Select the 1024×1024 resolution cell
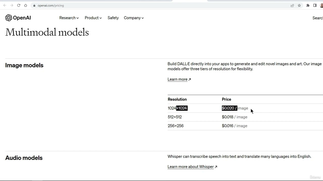Image resolution: width=323 pixels, height=181 pixels. 178,108
